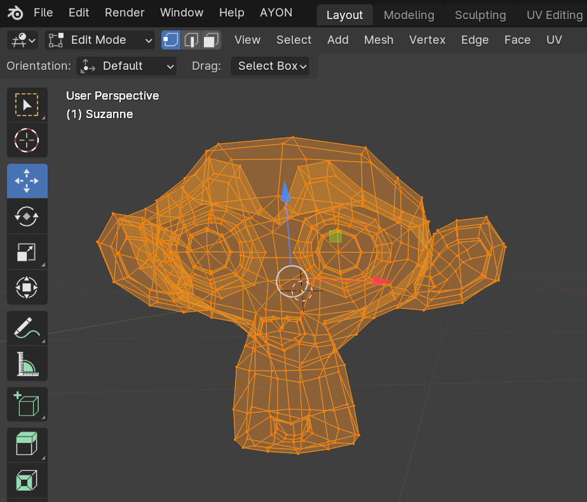The height and width of the screenshot is (502, 587).
Task: Select the Measure tool
Action: (x=27, y=364)
